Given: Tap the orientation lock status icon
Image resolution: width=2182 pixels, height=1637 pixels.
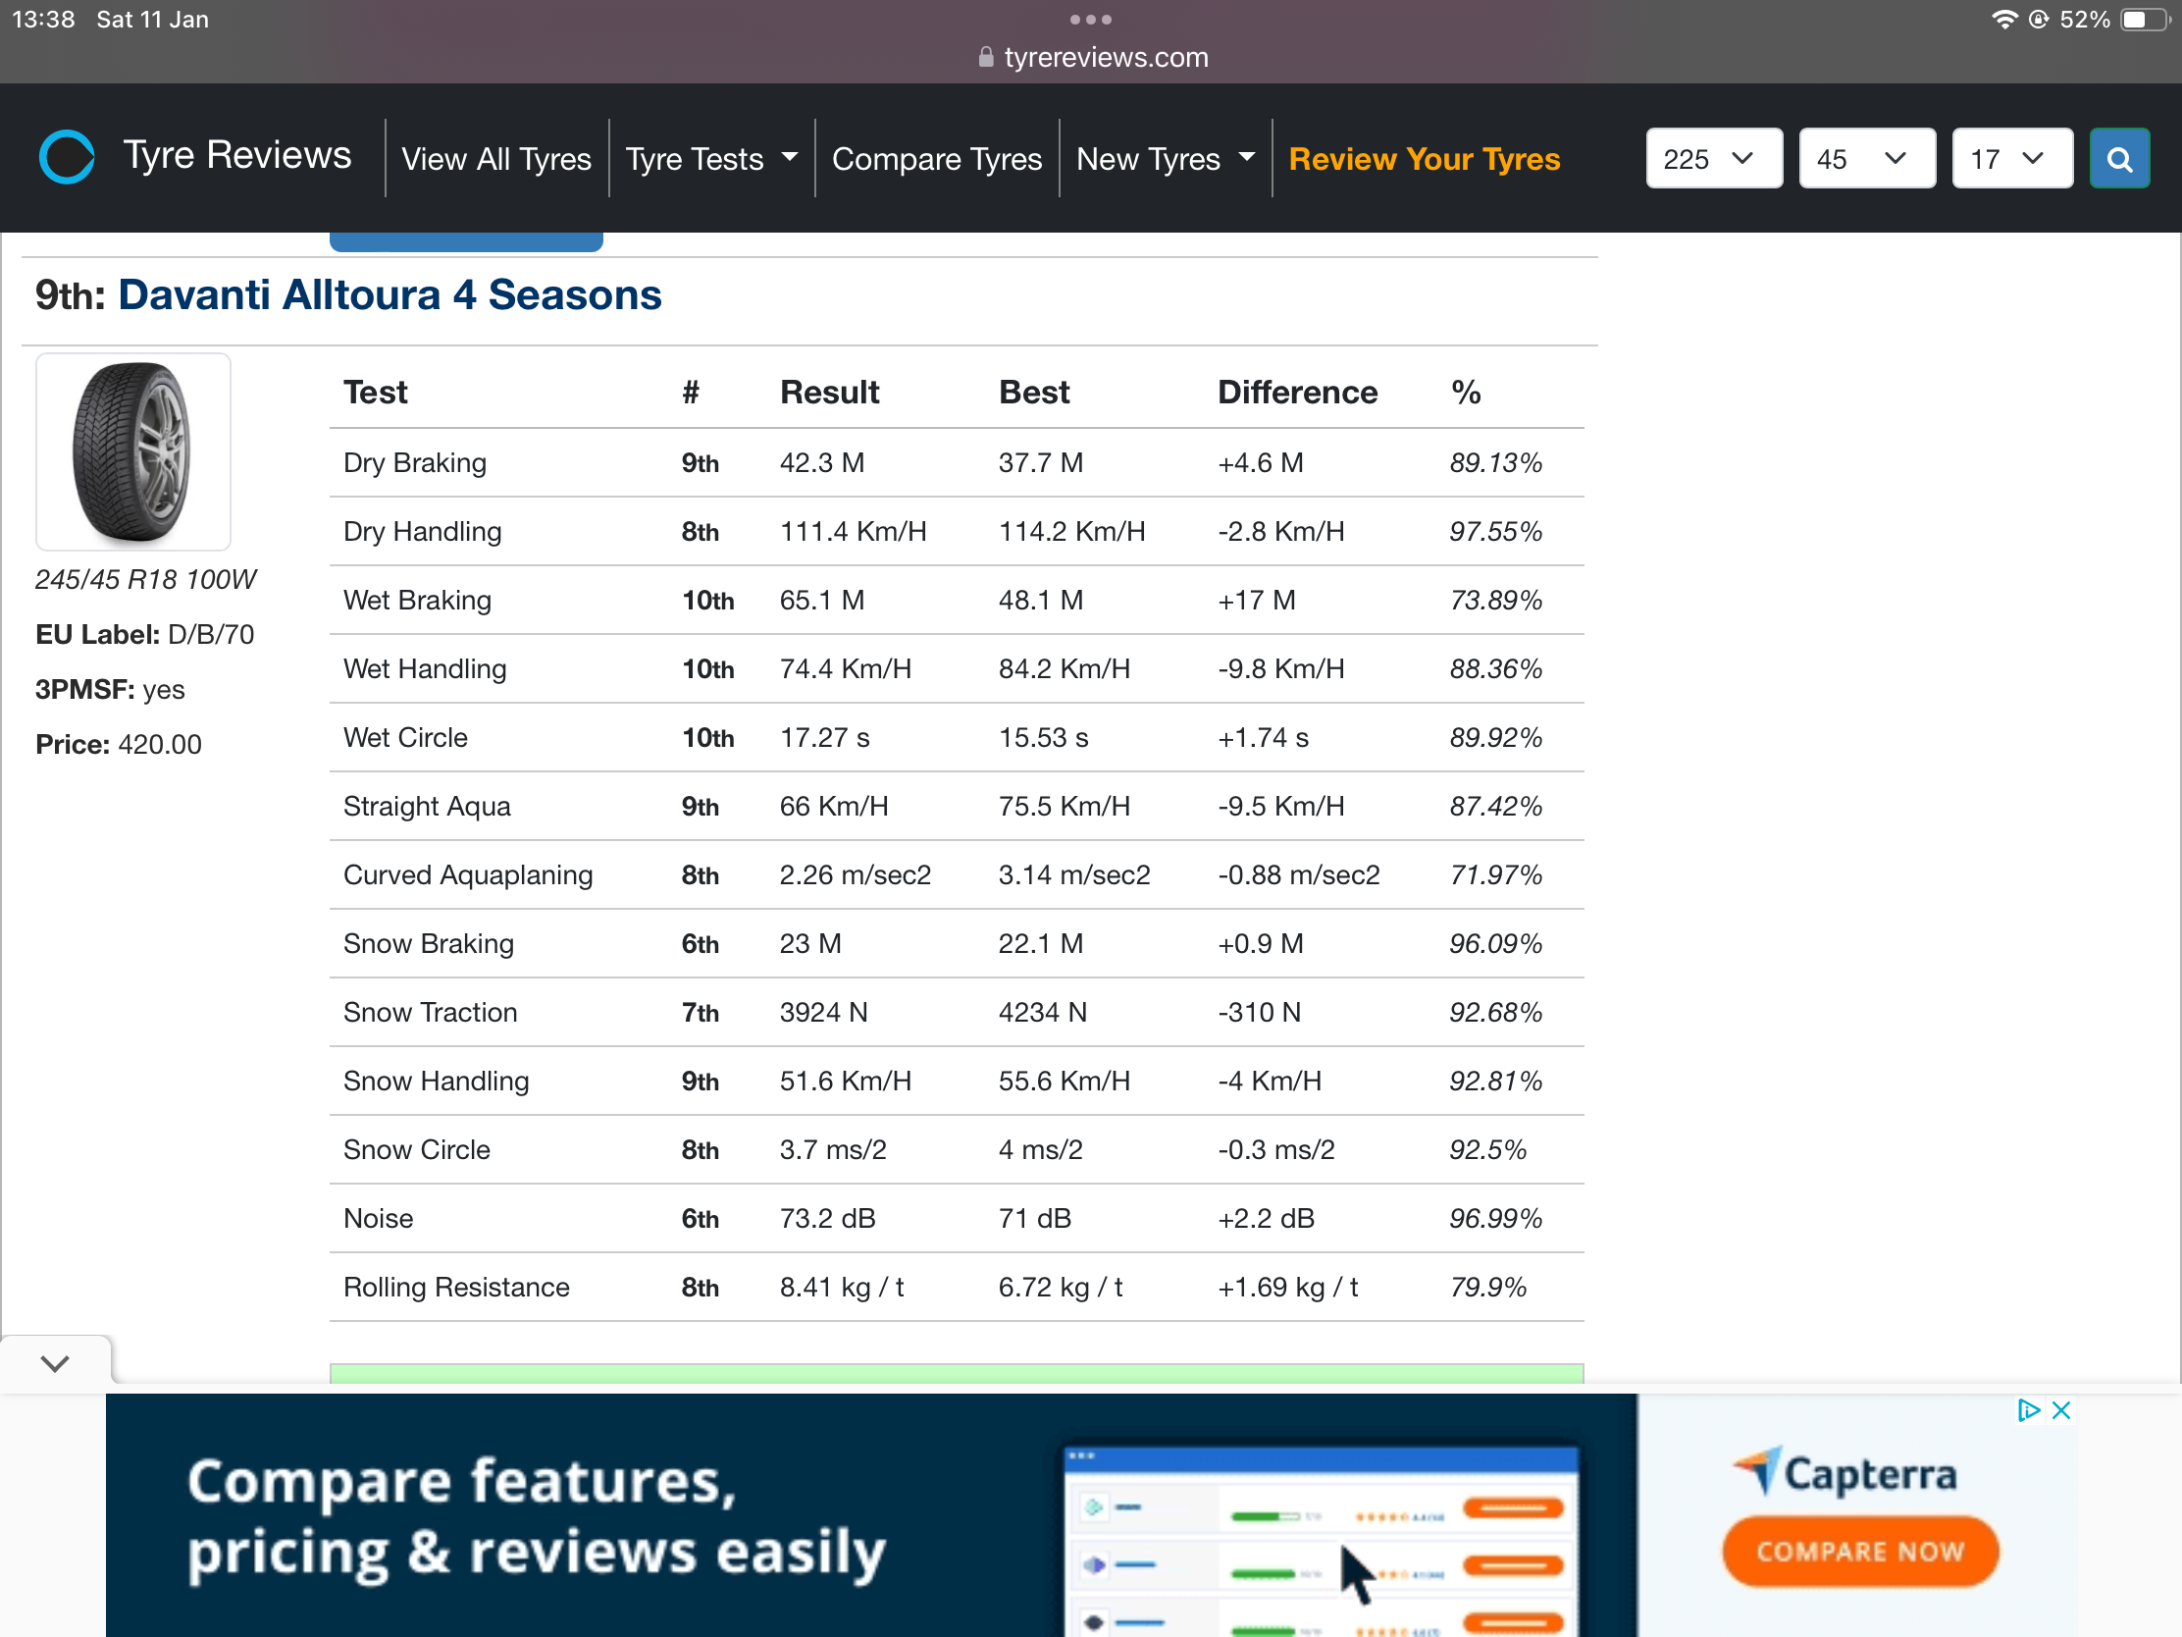Looking at the screenshot, I should (2038, 20).
